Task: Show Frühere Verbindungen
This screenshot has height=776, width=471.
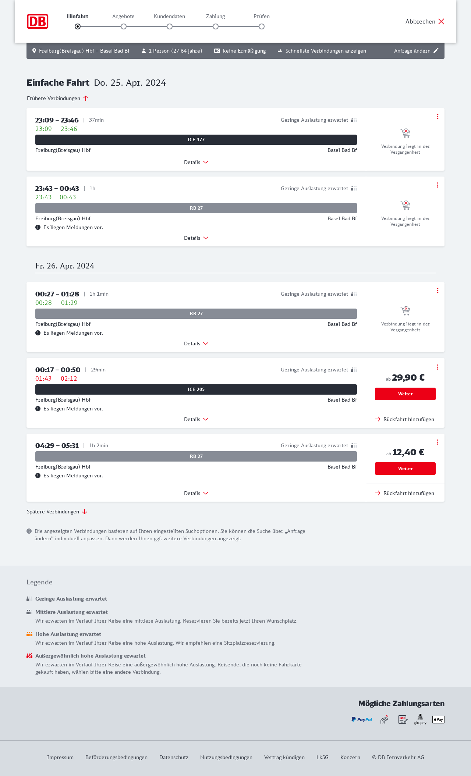Action: click(x=58, y=98)
